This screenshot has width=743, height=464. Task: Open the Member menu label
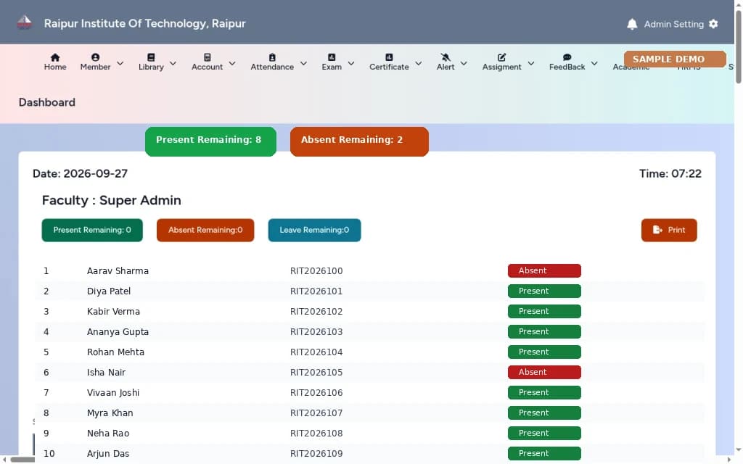click(x=95, y=67)
